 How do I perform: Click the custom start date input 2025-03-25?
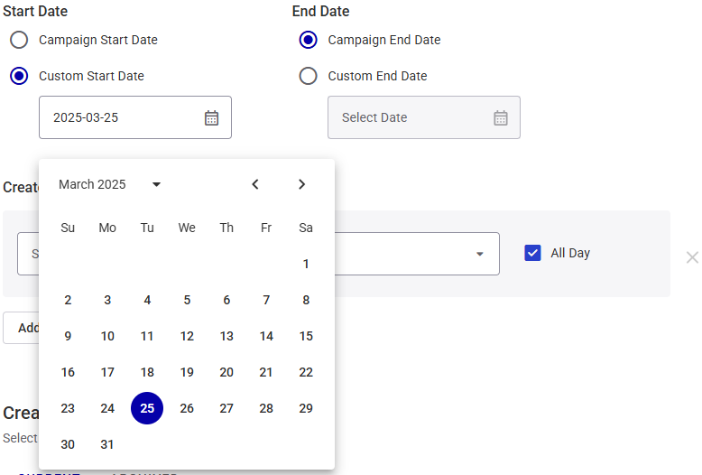tap(122, 117)
